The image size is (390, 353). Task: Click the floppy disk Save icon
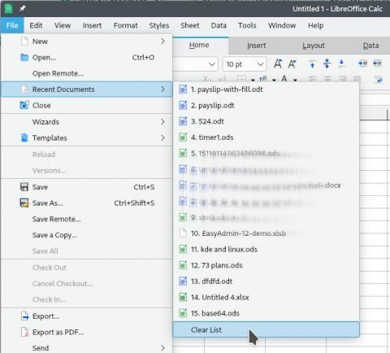coord(24,187)
